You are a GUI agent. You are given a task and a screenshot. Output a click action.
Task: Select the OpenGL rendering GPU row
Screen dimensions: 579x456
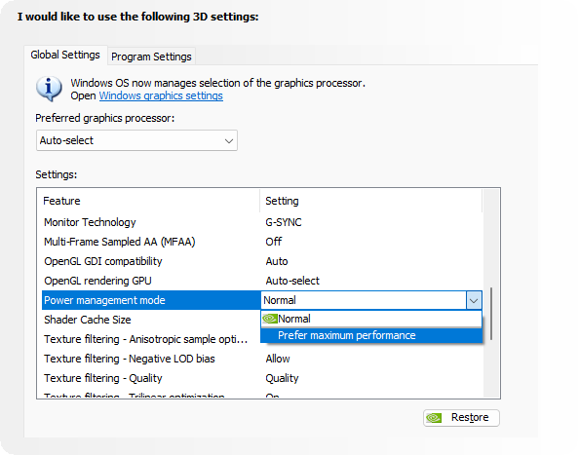pyautogui.click(x=262, y=281)
